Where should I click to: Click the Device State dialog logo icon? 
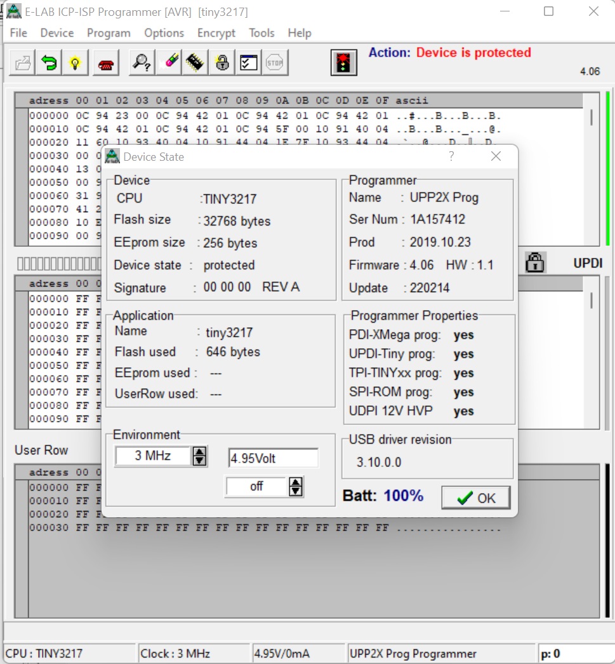112,156
